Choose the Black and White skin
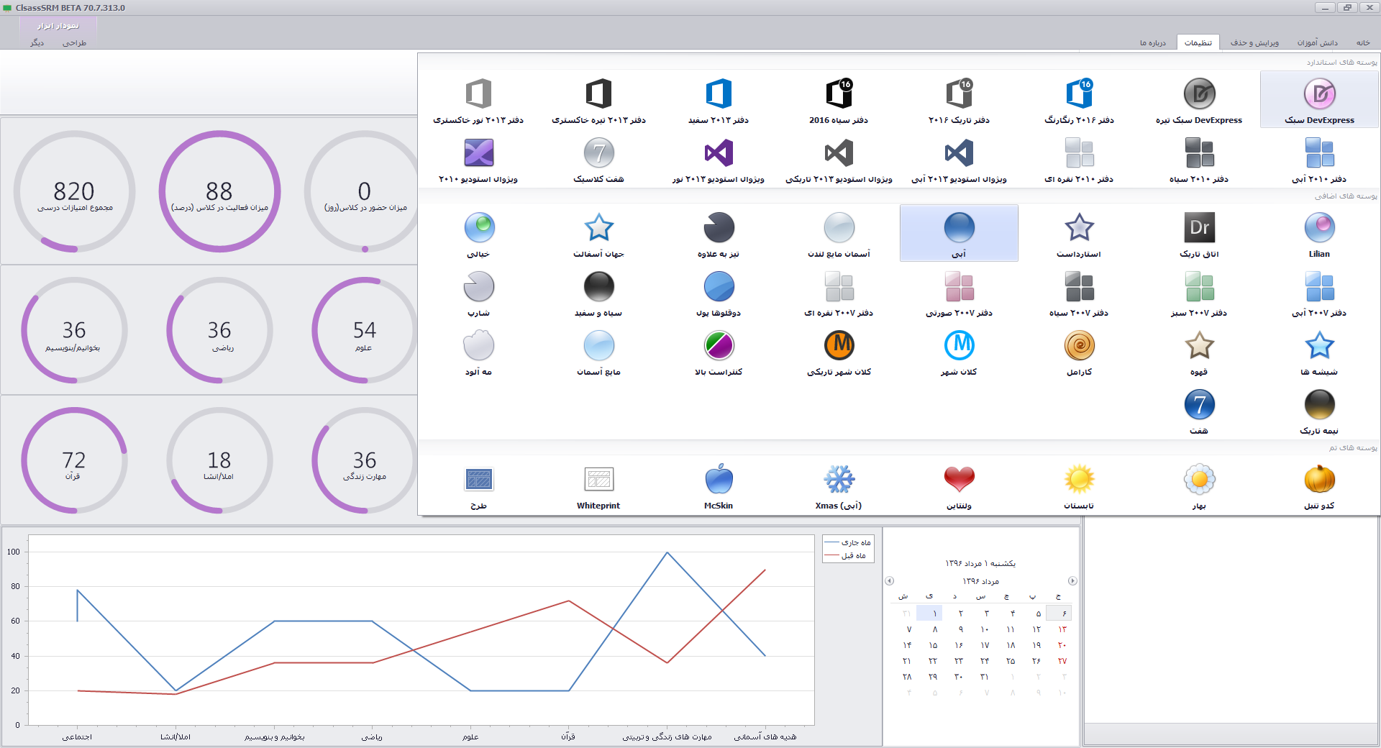Screen dimensions: 1381x748 pos(598,293)
